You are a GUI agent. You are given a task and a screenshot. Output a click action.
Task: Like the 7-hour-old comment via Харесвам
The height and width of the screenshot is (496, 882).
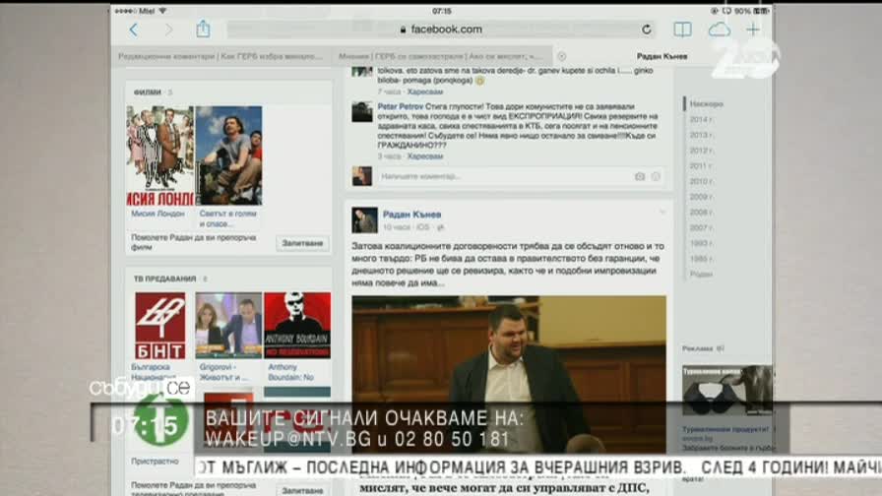coord(424,92)
